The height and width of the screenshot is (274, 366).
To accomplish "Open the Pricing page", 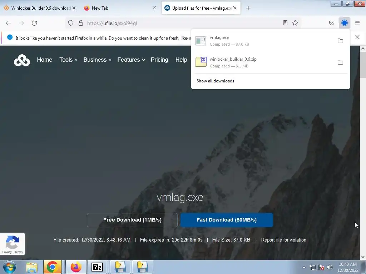I will [x=159, y=60].
